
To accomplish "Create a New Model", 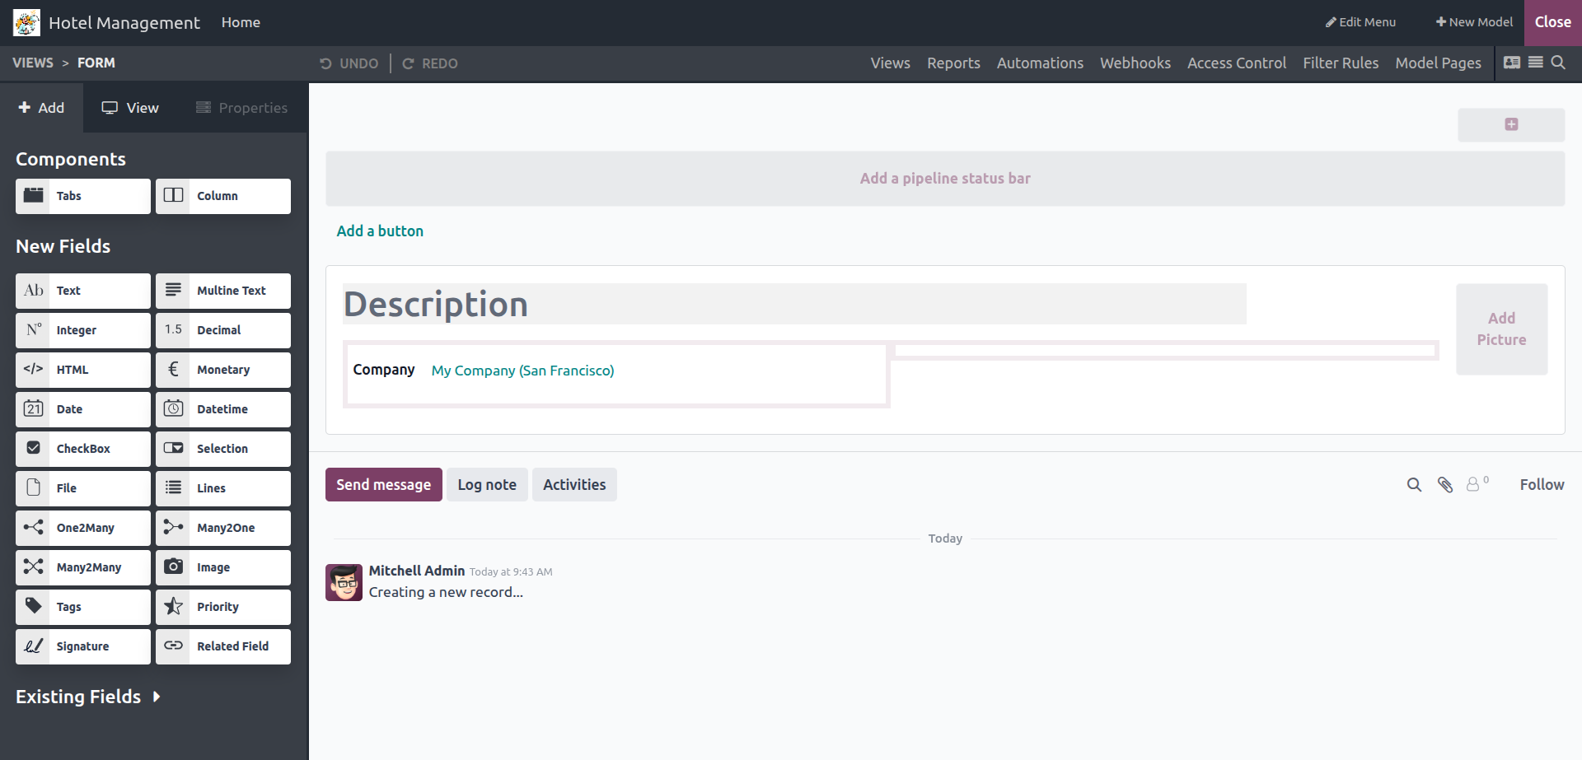I will tap(1474, 22).
